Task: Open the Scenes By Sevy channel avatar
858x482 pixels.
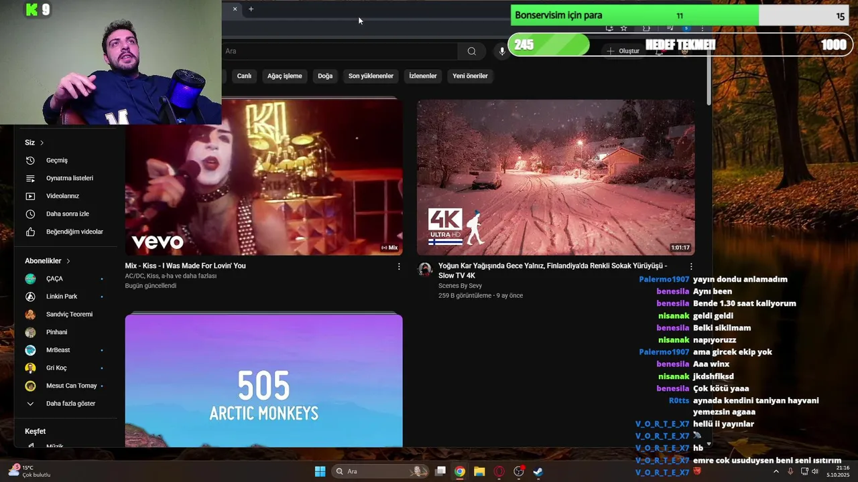Action: (425, 270)
